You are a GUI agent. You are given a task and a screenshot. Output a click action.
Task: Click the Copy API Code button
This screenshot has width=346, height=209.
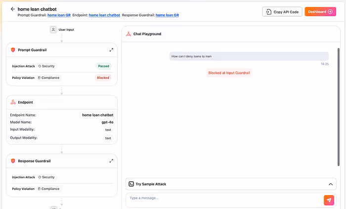(x=282, y=12)
